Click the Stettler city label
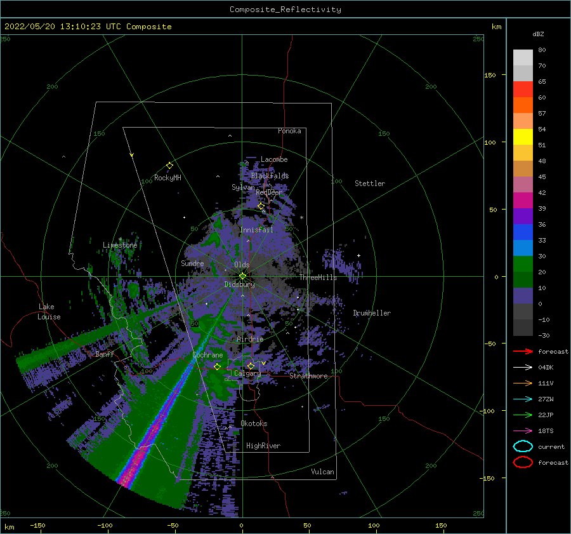This screenshot has height=534, width=571. pos(370,184)
